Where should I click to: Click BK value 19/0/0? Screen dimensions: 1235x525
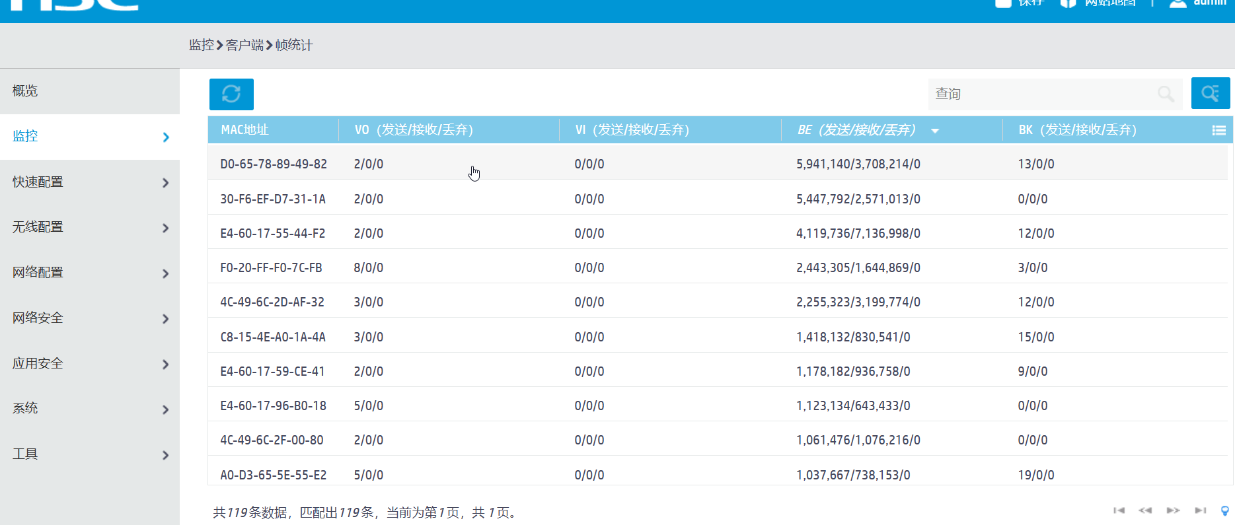pos(1036,475)
